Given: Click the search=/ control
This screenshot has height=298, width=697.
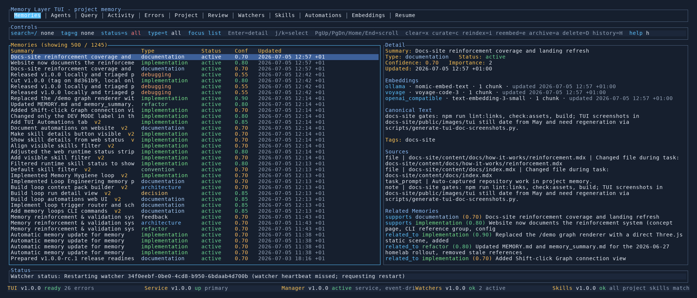Looking at the screenshot, I should point(32,33).
